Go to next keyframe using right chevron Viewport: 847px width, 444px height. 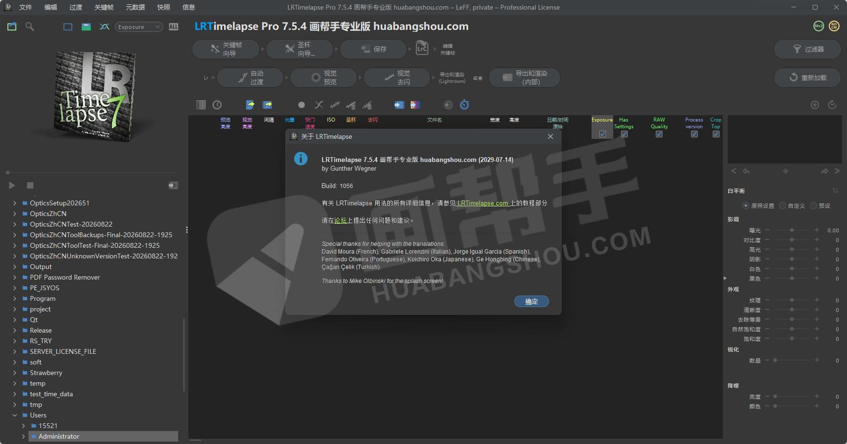point(837,171)
